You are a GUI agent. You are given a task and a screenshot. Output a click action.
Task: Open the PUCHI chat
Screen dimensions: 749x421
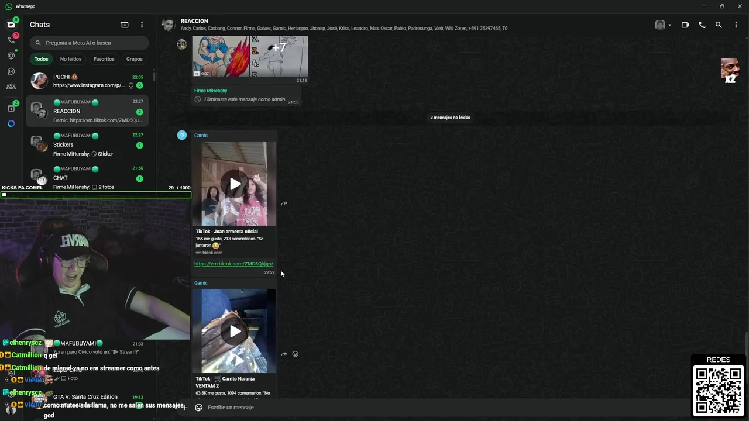tap(88, 81)
